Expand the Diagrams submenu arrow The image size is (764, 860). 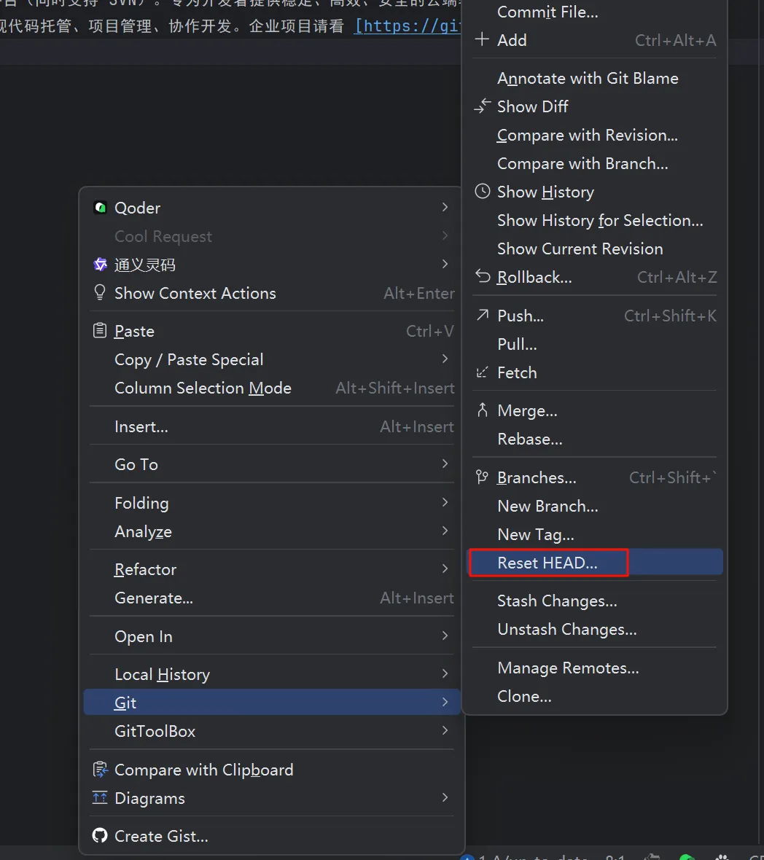tap(445, 798)
